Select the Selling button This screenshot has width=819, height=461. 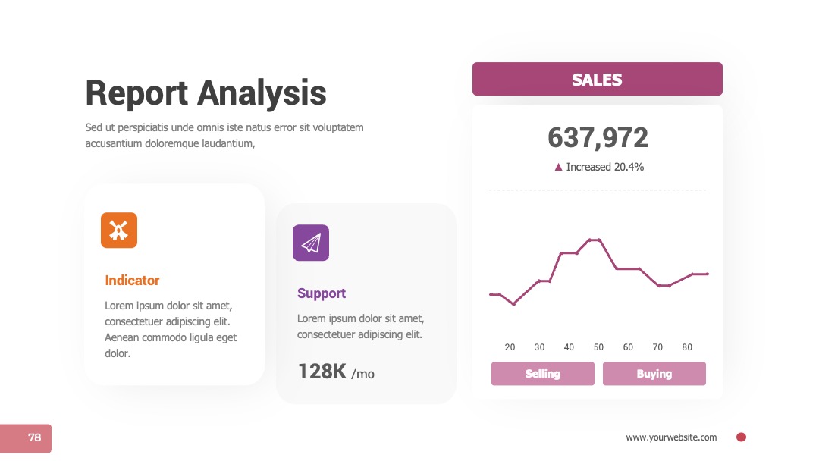543,374
